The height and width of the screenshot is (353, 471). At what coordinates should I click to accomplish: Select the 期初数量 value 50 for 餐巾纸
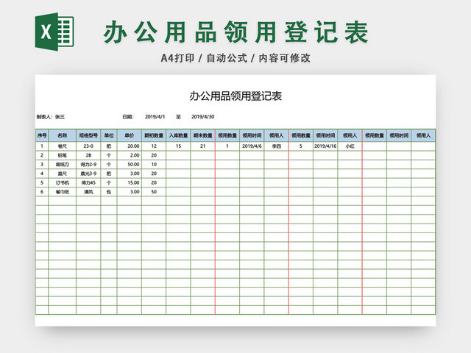(x=154, y=192)
